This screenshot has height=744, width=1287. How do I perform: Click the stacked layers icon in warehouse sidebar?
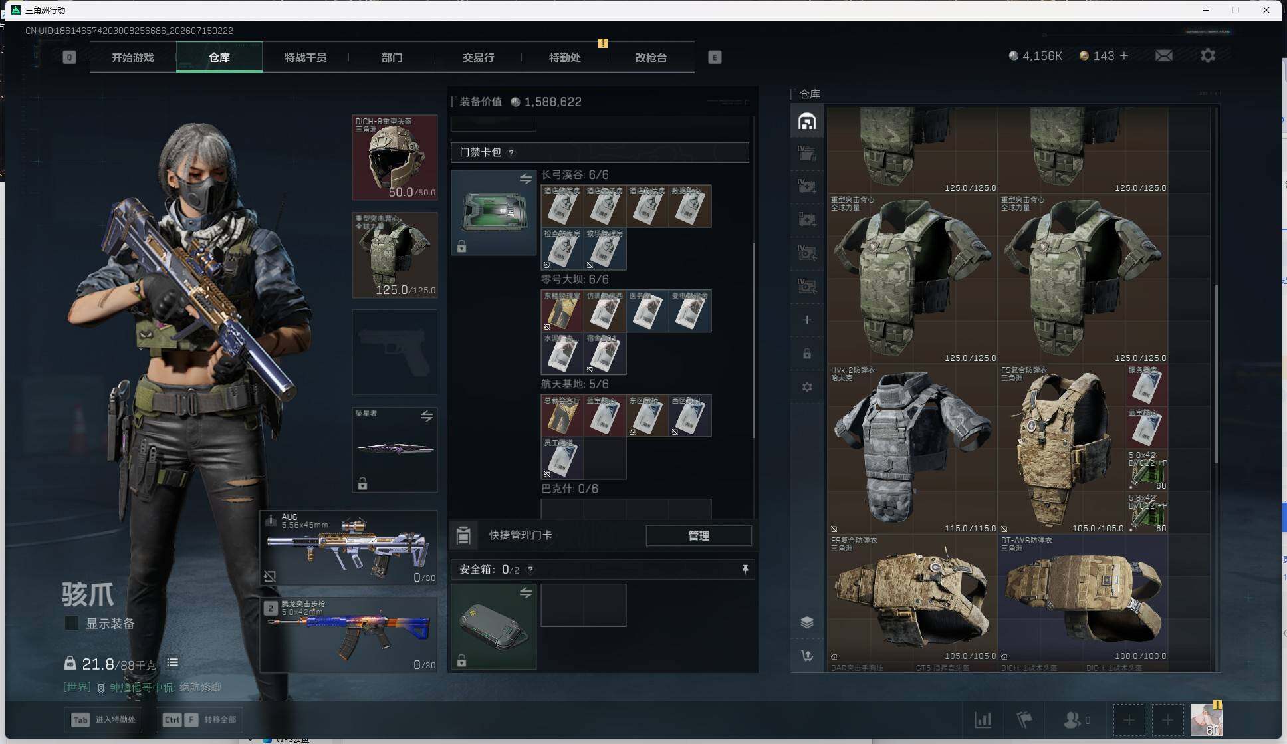click(x=807, y=622)
